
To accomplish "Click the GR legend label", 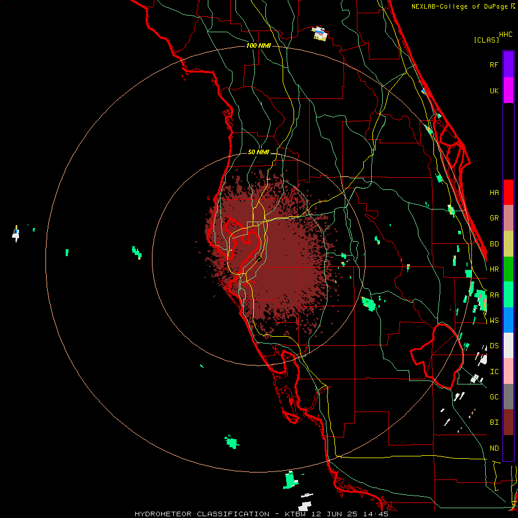I will (x=494, y=218).
